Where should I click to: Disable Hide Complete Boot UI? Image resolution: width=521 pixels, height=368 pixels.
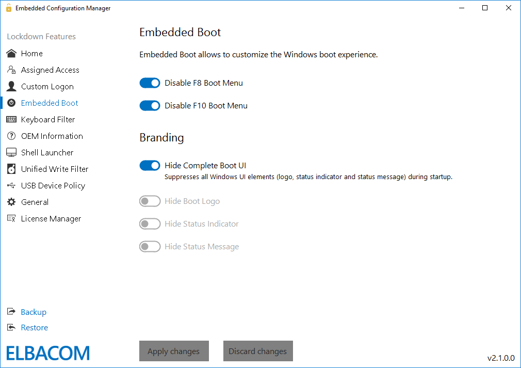(150, 165)
